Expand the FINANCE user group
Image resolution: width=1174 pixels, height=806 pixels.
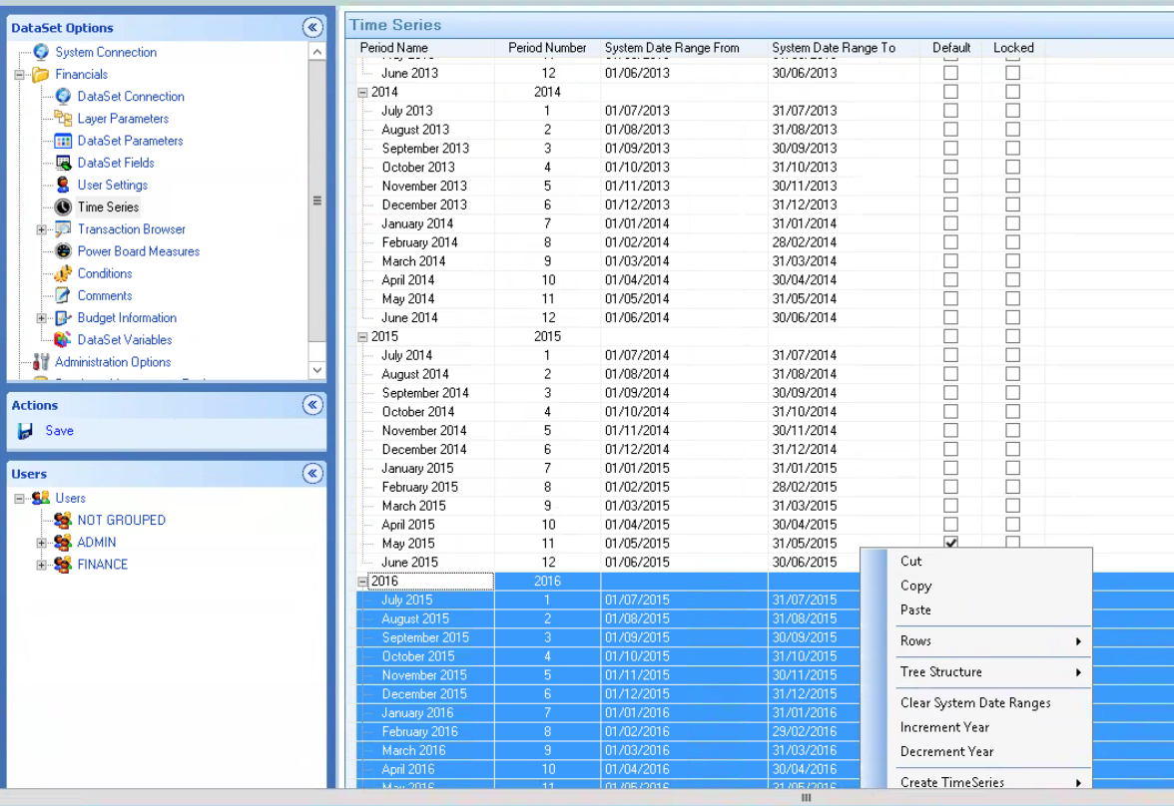41,565
